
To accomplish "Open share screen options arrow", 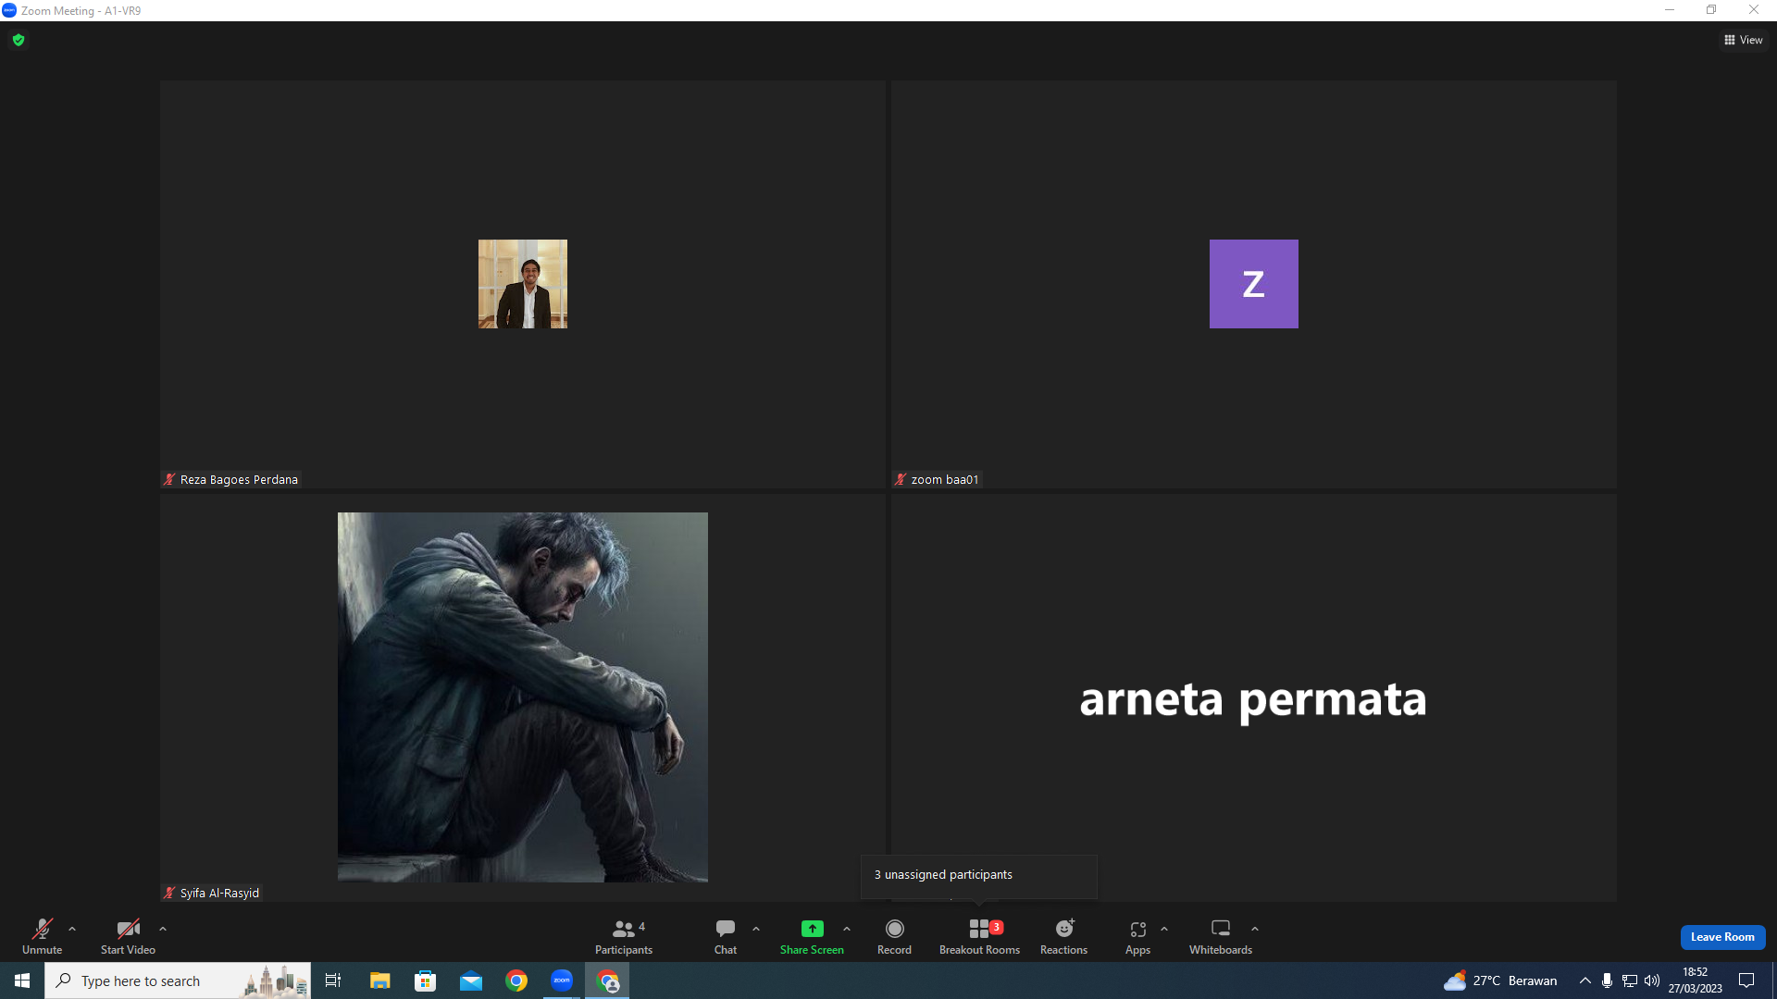I will (847, 929).
